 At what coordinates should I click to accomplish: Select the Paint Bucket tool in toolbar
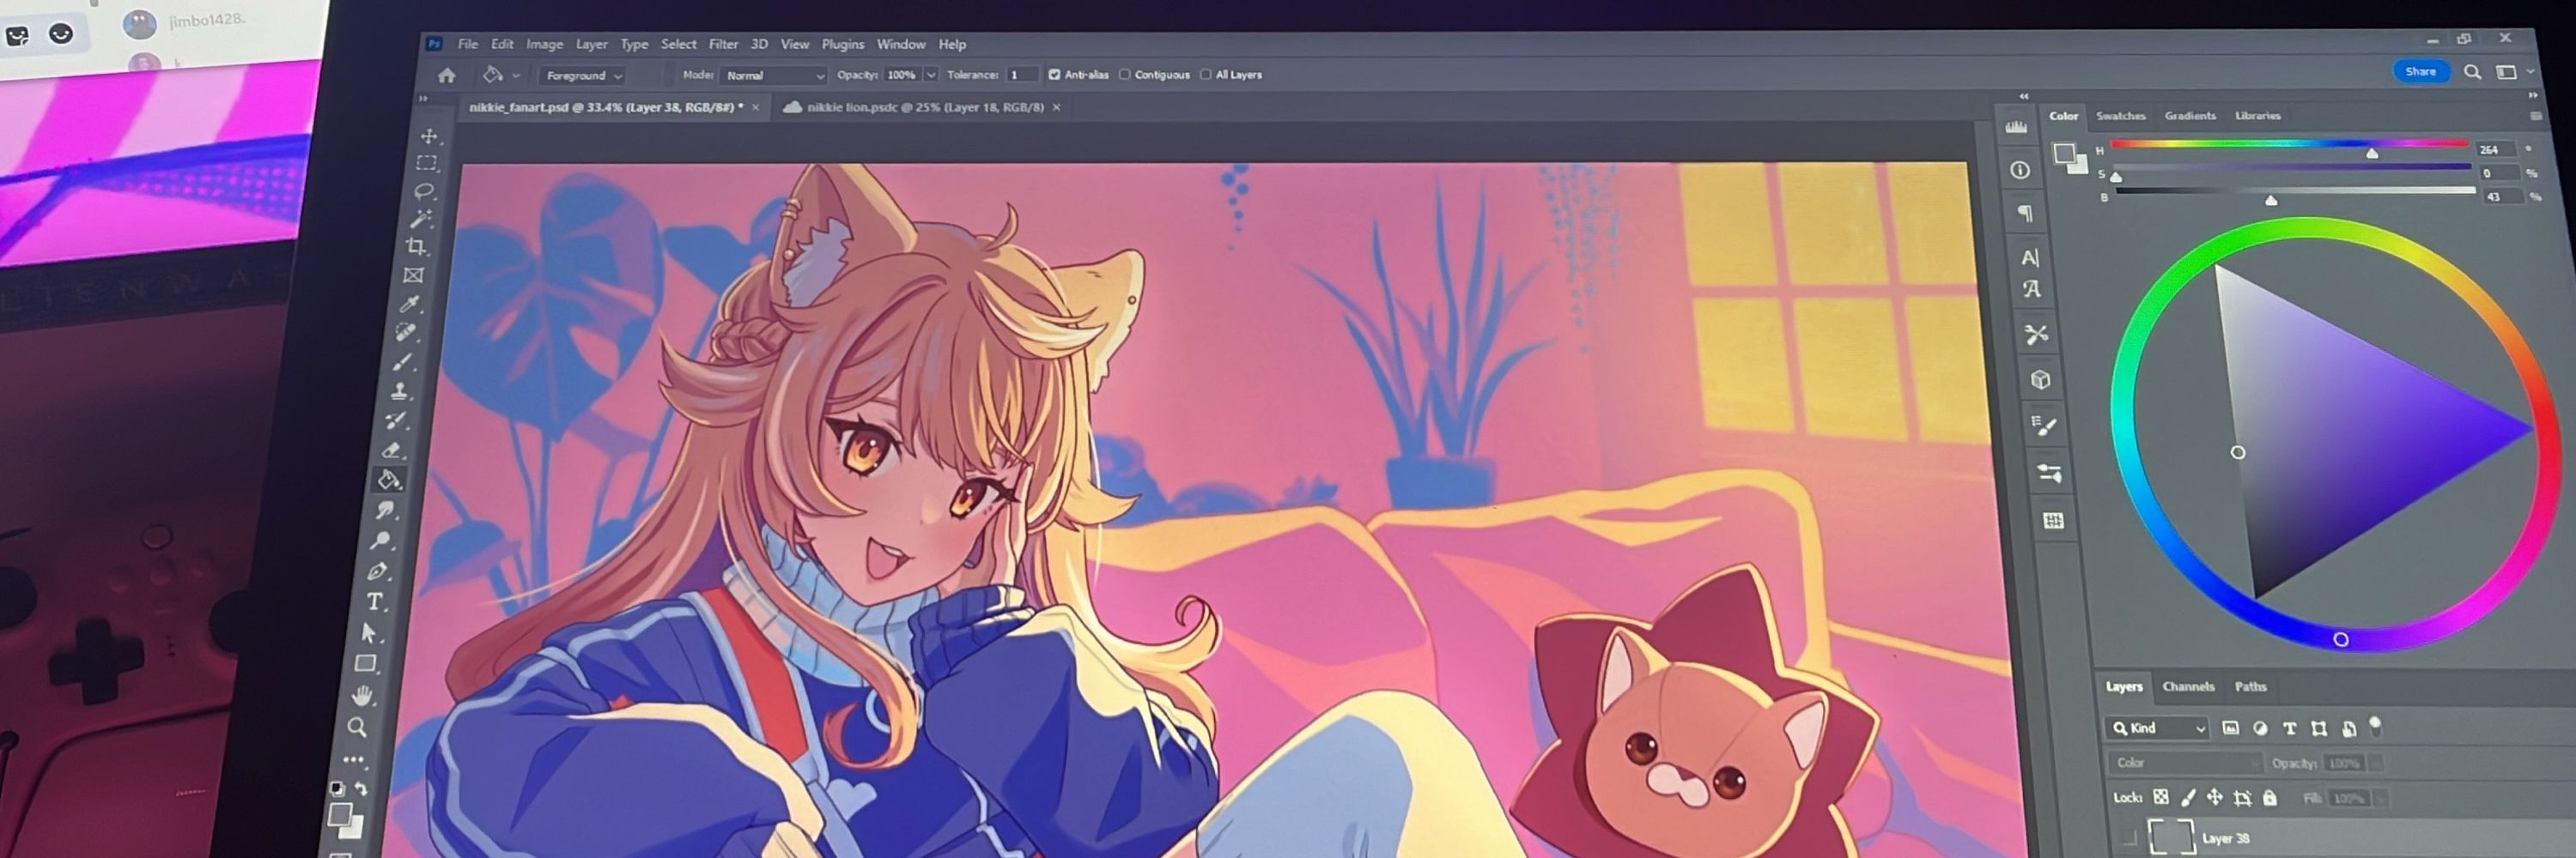coord(389,480)
